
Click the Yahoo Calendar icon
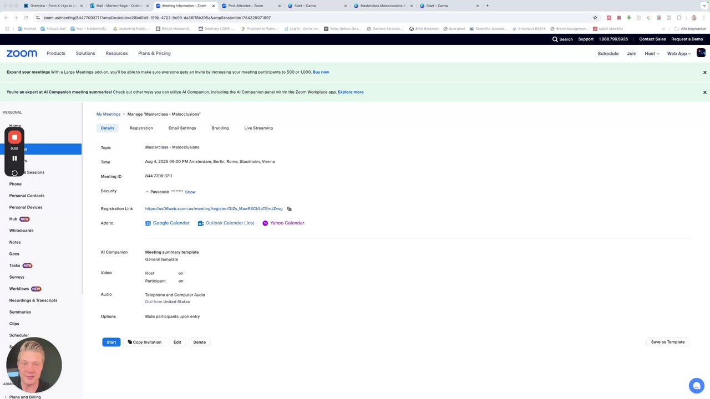pyautogui.click(x=265, y=223)
